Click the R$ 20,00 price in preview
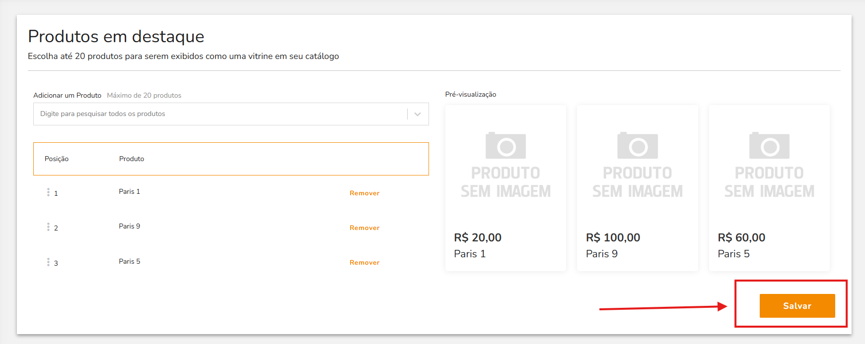Screen dimensions: 865x344 (x=478, y=238)
